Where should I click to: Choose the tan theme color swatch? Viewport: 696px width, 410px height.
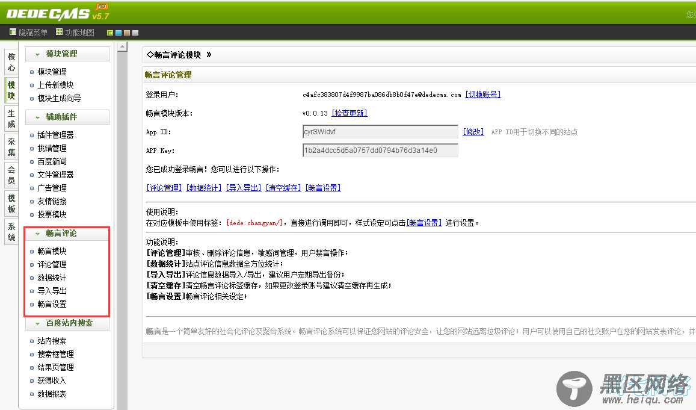pos(127,33)
